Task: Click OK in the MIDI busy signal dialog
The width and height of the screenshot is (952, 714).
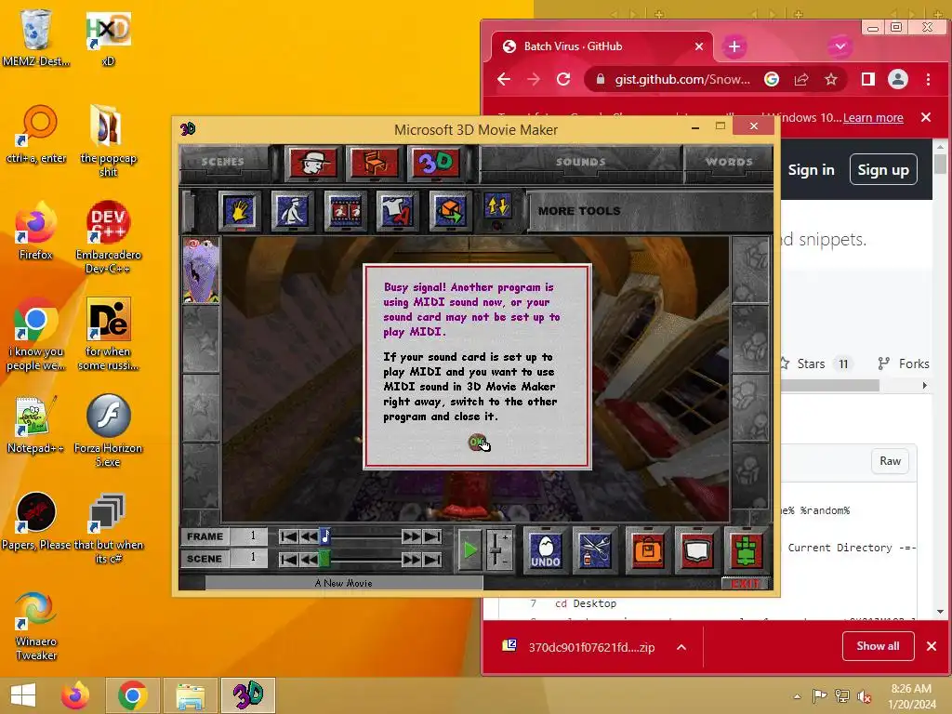Action: [477, 442]
